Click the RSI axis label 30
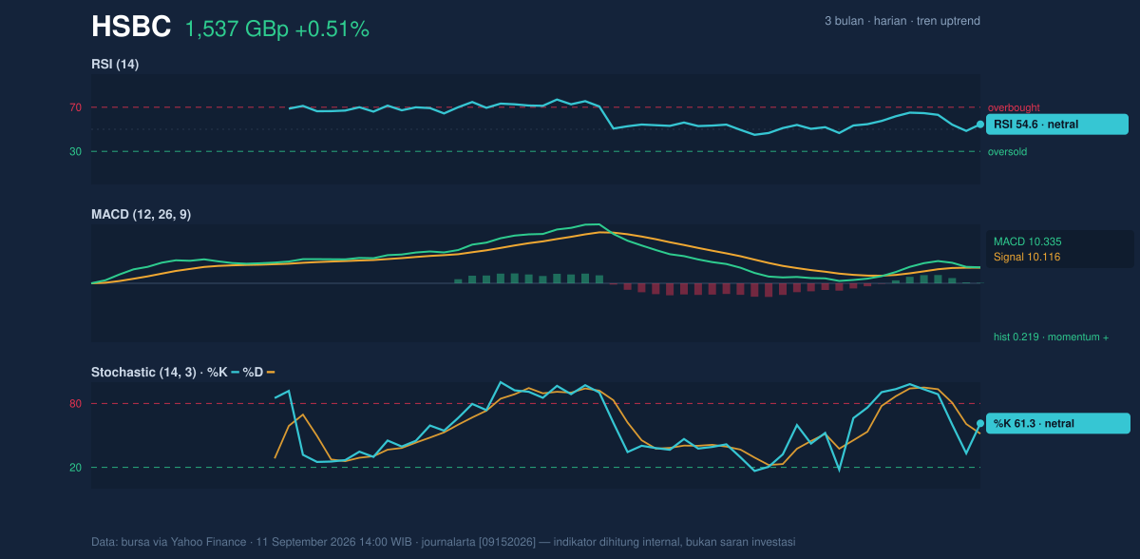 tap(75, 151)
